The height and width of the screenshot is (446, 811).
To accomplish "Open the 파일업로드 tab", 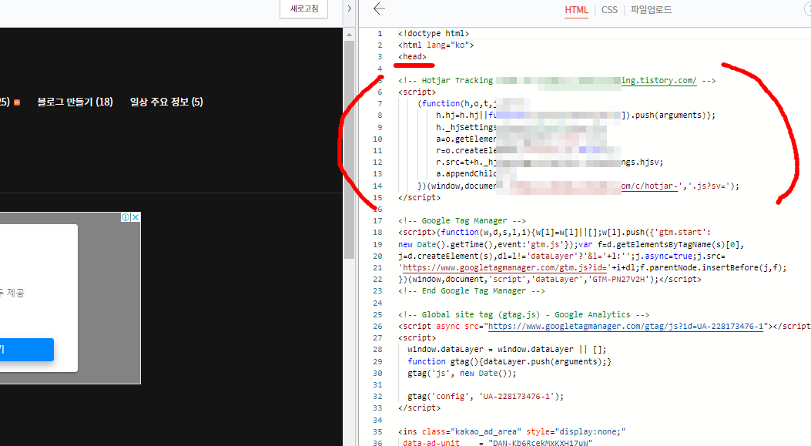I will pyautogui.click(x=651, y=10).
